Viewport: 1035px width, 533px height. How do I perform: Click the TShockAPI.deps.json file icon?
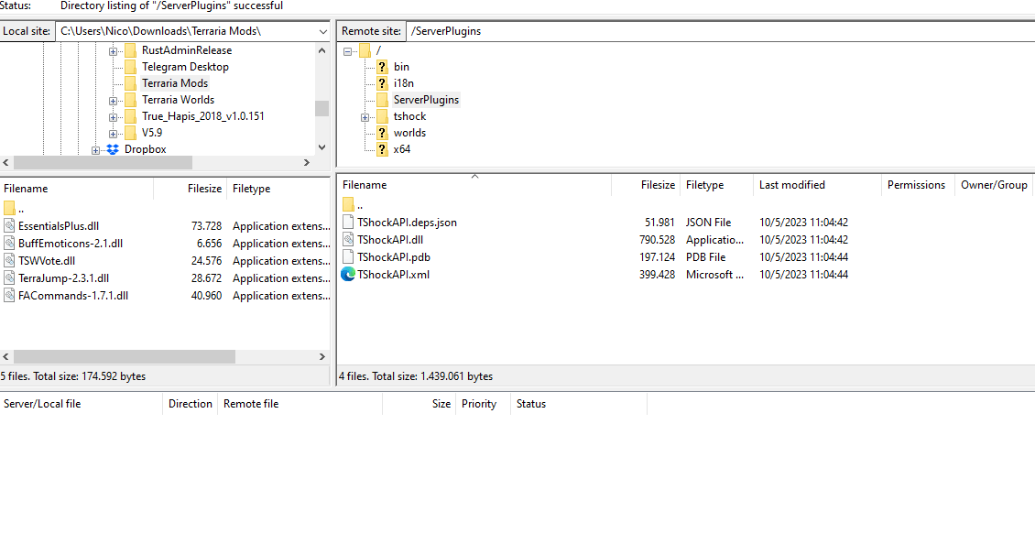click(x=348, y=223)
